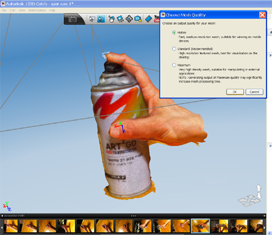Open the film strip animation tool

(149, 19)
